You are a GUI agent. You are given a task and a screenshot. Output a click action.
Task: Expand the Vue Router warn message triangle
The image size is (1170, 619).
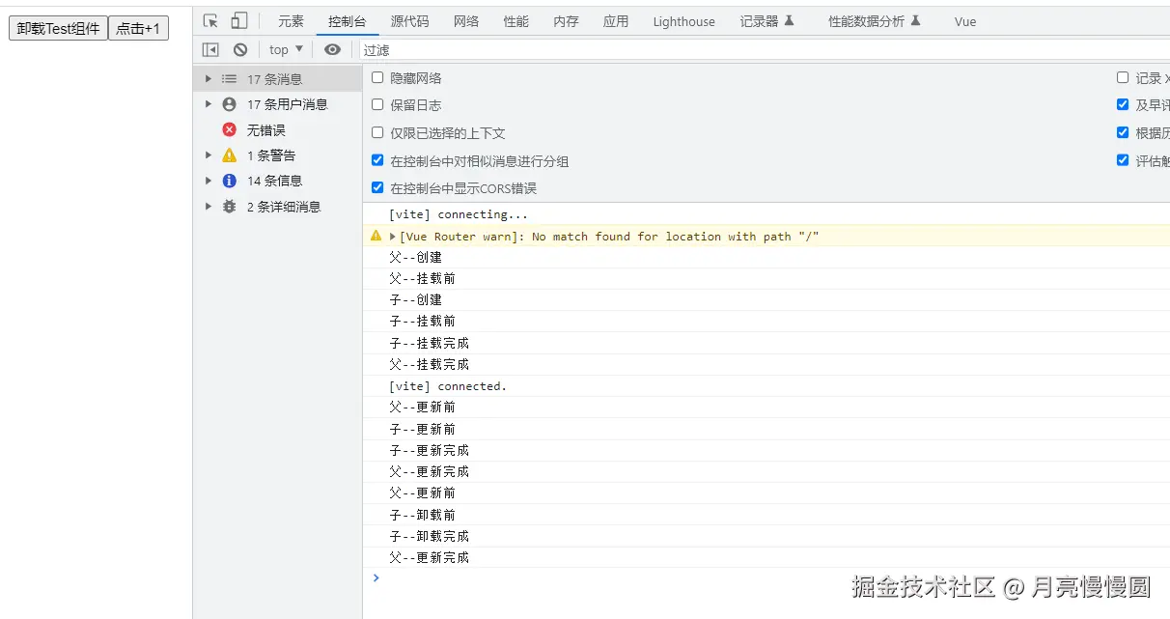tap(393, 237)
